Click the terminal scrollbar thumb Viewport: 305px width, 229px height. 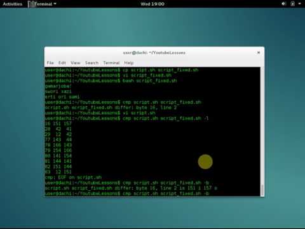(x=262, y=190)
